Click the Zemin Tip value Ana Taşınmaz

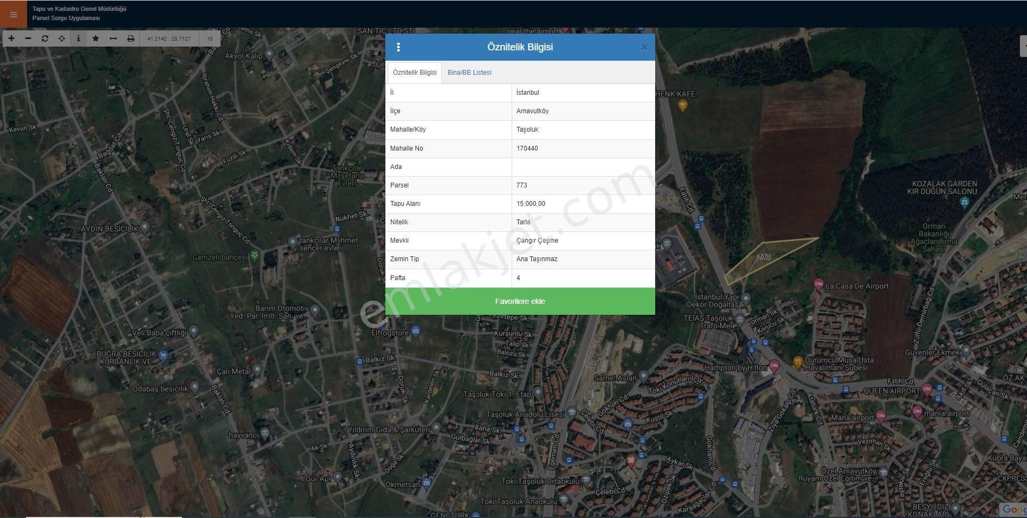tap(583, 259)
